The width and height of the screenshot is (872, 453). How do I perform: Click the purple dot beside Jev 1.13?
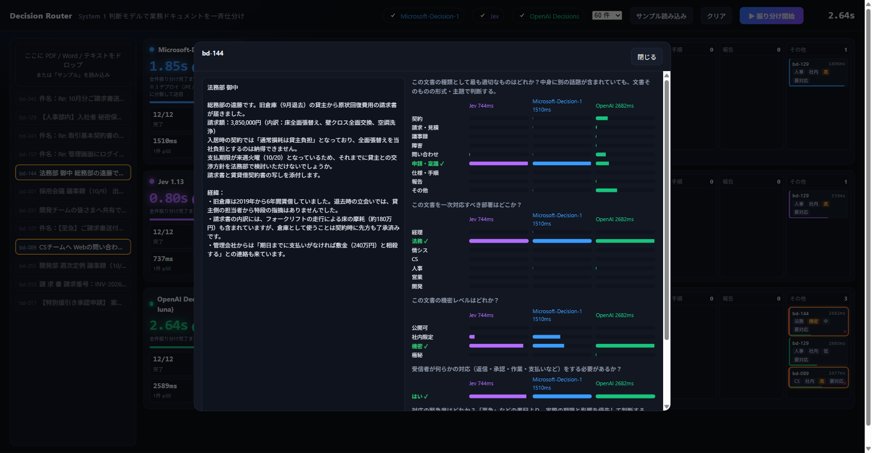(152, 181)
